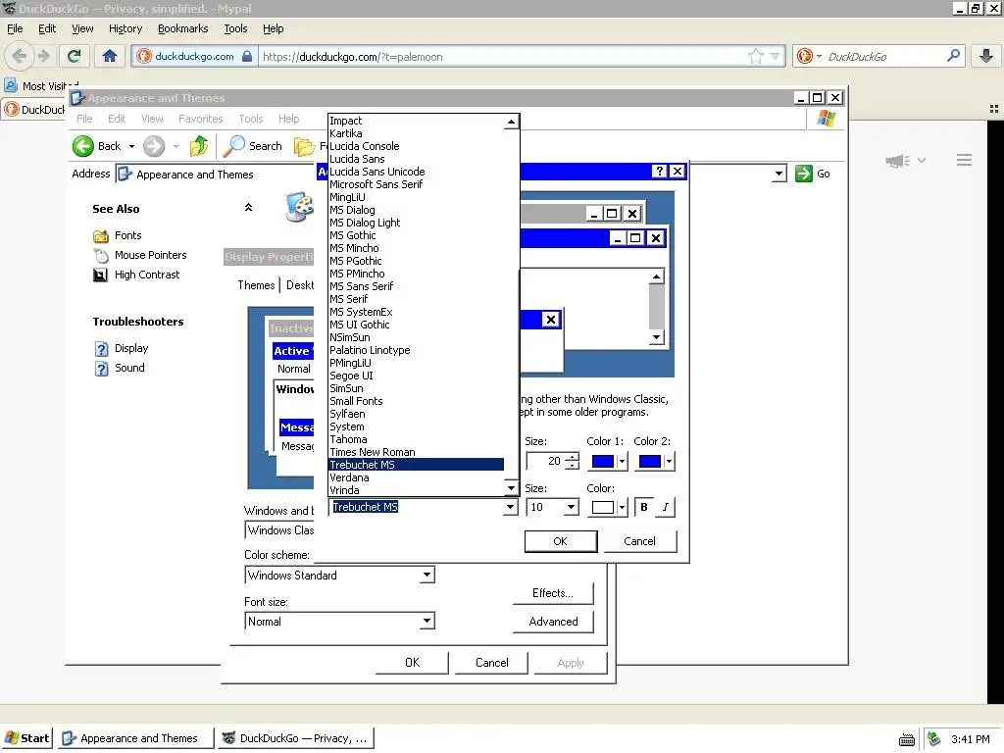Open Mouse Pointers in See Also
The height and width of the screenshot is (753, 1004).
150,255
